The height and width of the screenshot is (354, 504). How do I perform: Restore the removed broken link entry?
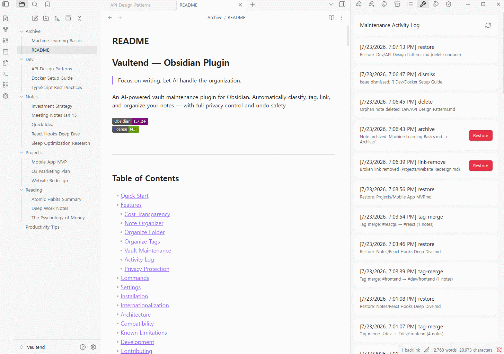pos(480,166)
